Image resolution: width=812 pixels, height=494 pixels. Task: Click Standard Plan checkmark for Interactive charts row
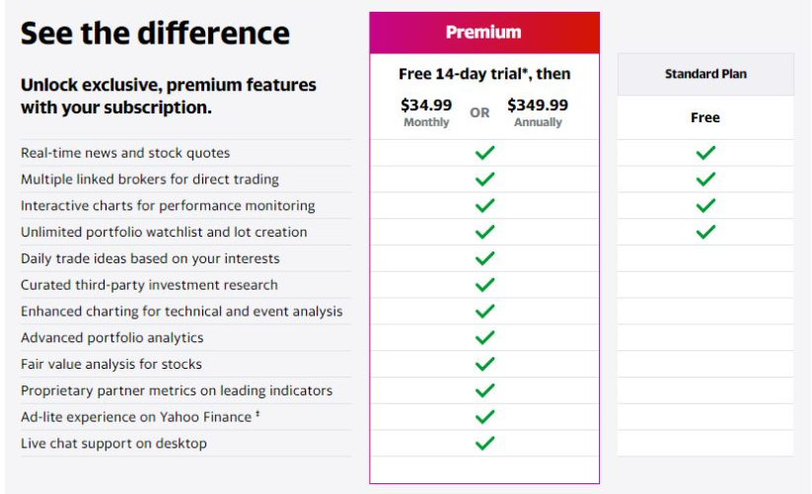coord(705,205)
